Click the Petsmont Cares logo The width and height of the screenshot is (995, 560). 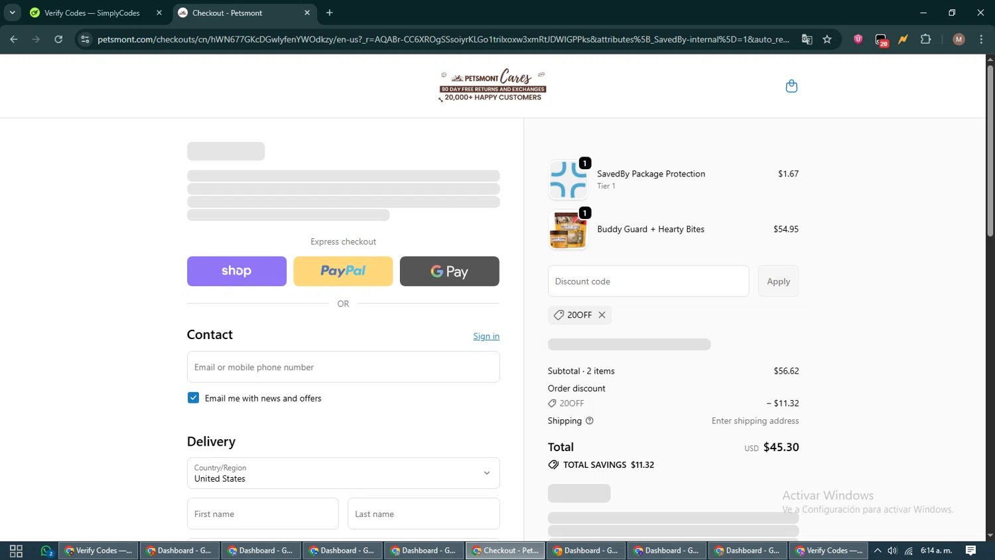[x=493, y=85]
